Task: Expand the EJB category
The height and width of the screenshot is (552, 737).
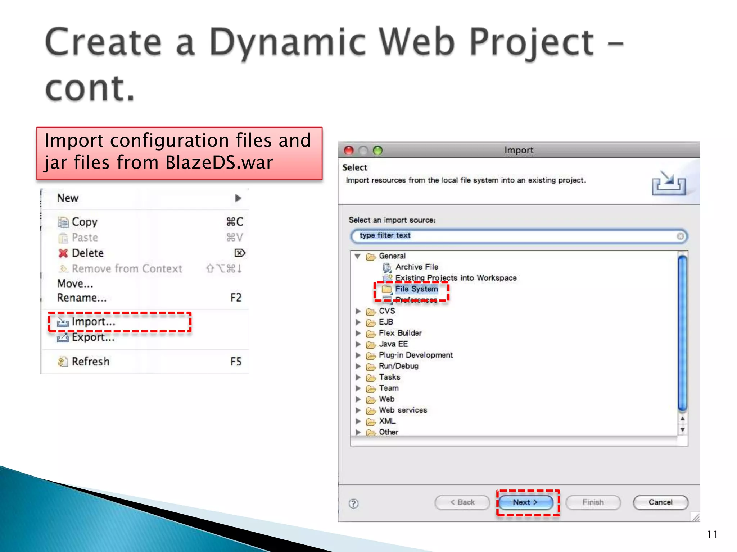Action: (358, 322)
